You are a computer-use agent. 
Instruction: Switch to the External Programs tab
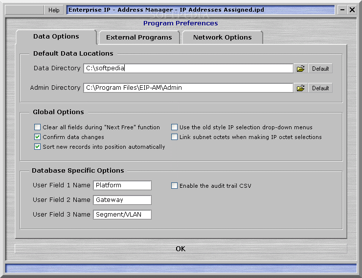point(139,37)
